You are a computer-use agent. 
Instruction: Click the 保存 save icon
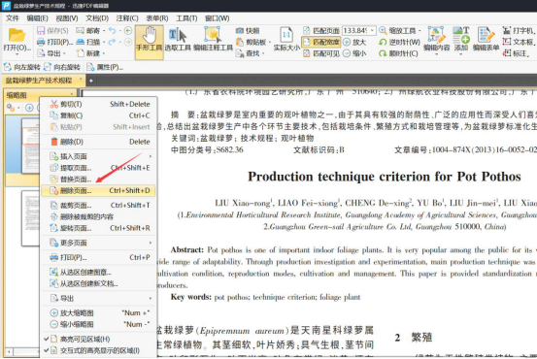click(x=41, y=31)
